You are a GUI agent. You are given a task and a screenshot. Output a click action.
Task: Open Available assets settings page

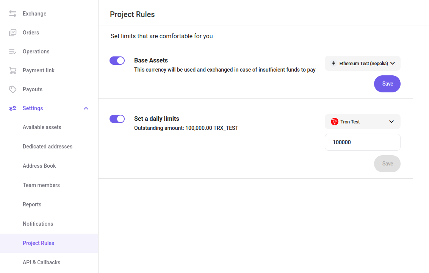click(x=42, y=127)
